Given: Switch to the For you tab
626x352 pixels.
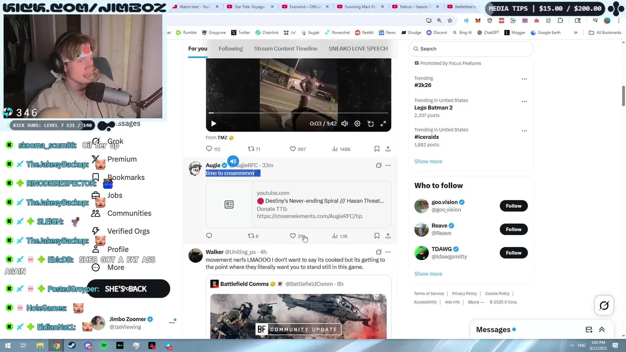Looking at the screenshot, I should click(198, 48).
